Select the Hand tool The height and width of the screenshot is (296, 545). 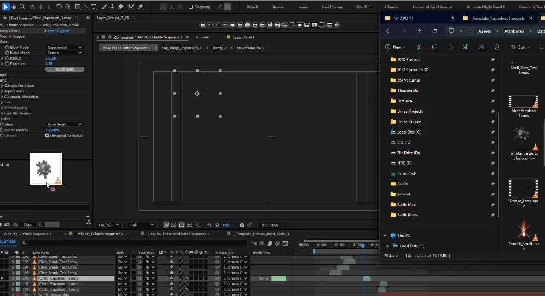(x=14, y=7)
